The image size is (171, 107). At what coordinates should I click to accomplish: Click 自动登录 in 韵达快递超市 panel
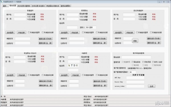click(x=119, y=33)
